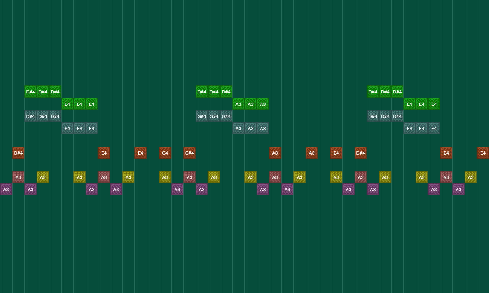Select the first green D#4 note block
This screenshot has height=293, width=489.
point(31,92)
